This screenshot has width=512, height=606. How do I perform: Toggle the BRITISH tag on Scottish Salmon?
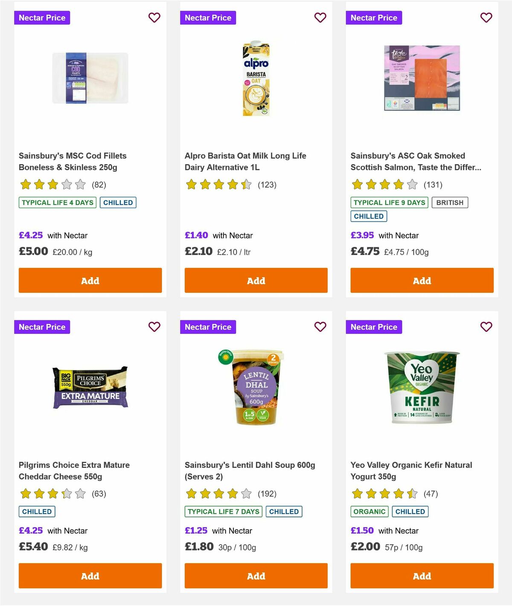(449, 202)
